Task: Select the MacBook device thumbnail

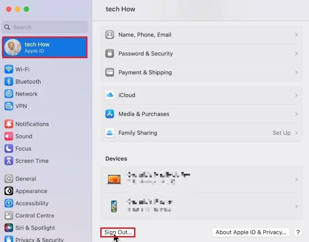Action: click(114, 179)
